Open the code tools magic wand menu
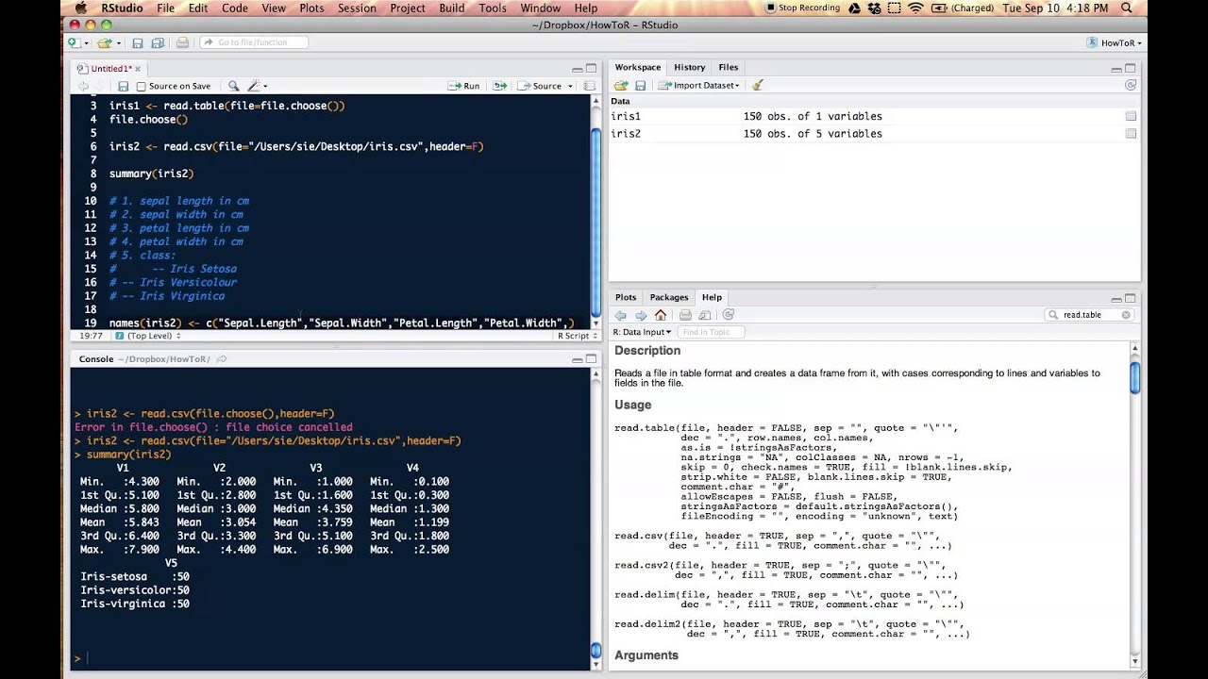 tap(257, 86)
